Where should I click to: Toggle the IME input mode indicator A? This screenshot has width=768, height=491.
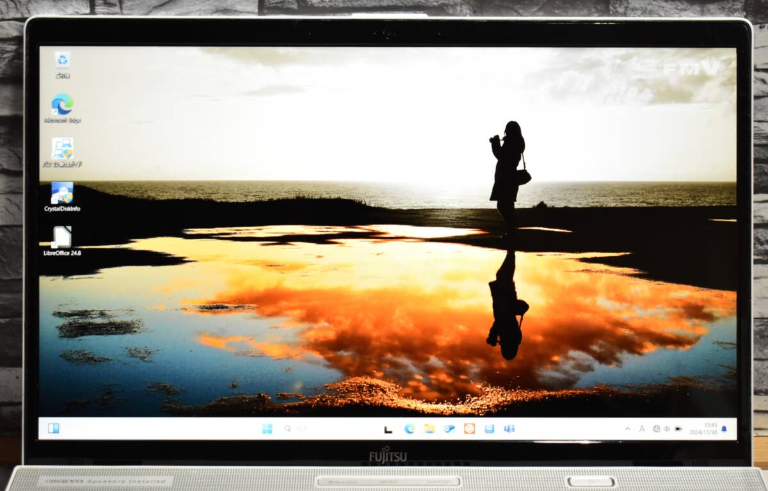pyautogui.click(x=642, y=429)
